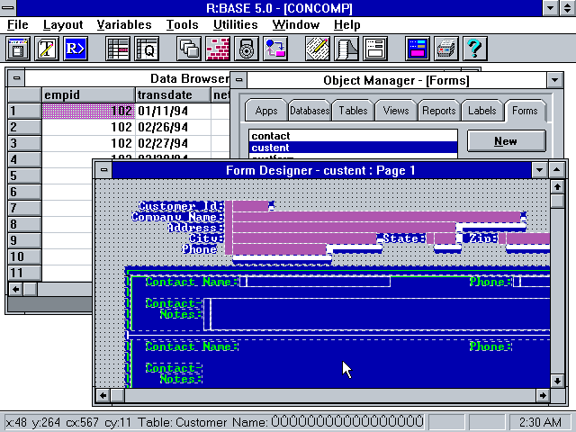The image size is (576, 432).
Task: Click the Form Designer horizontal scrollbar thumb
Action: tap(118, 396)
